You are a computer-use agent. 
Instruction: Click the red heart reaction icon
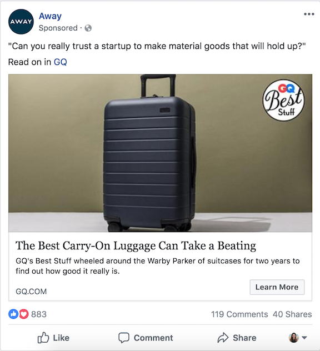click(24, 314)
